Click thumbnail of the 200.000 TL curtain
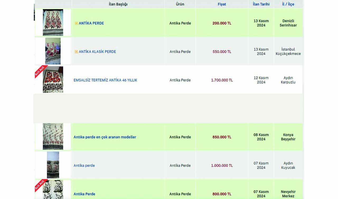Image resolution: width=338 pixels, height=199 pixels. pos(53,22)
